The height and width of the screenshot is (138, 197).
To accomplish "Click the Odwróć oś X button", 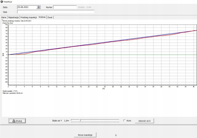I will point(146,121).
